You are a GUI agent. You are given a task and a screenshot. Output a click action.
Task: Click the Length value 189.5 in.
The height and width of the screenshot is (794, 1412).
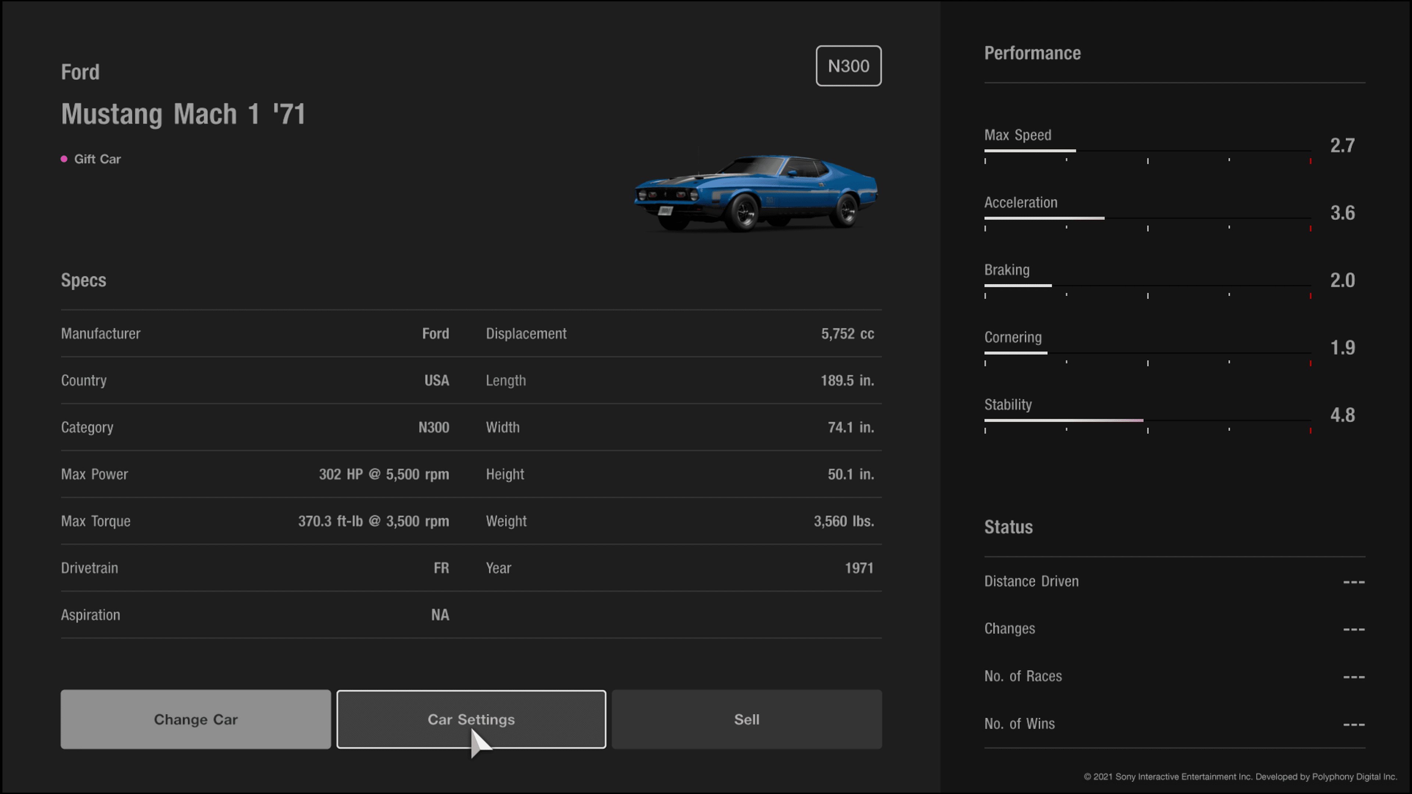(x=848, y=380)
